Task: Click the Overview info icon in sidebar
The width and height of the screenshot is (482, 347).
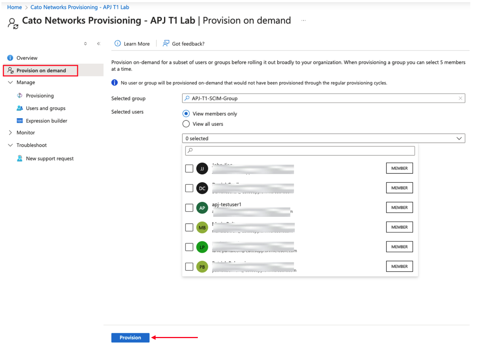Action: pyautogui.click(x=10, y=58)
